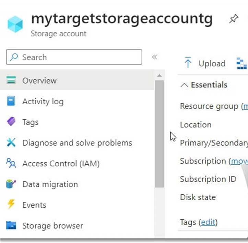Click the Data migration icon
Viewport: 248px width, 243px height.
[11, 184]
